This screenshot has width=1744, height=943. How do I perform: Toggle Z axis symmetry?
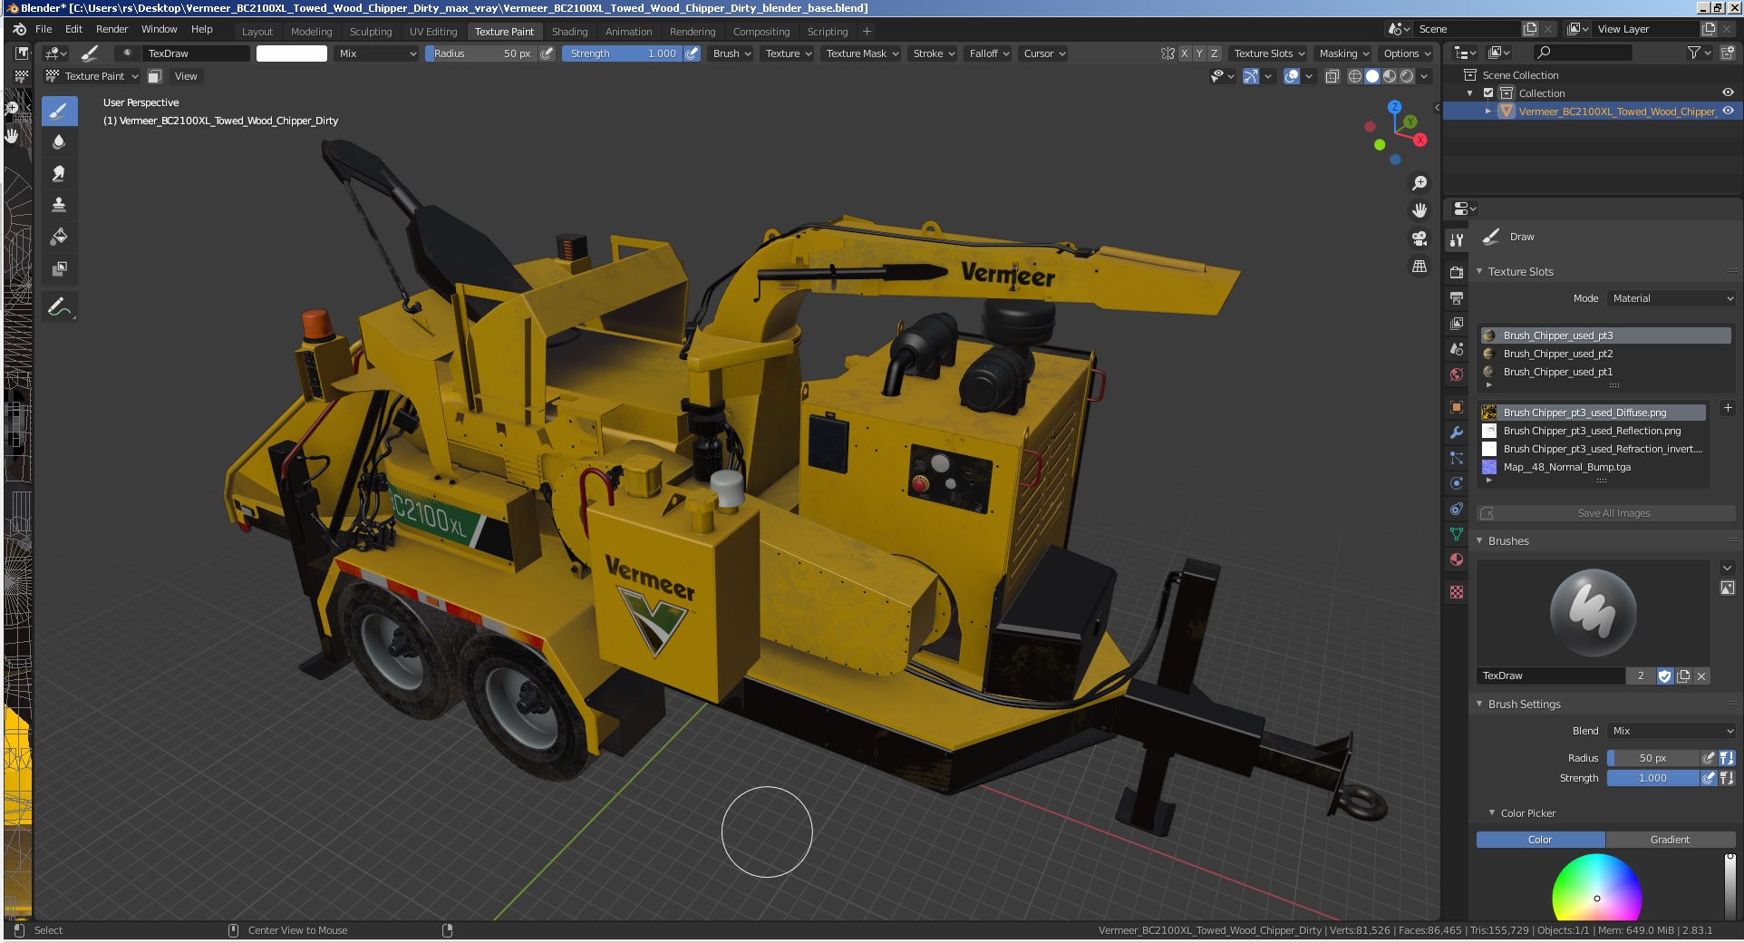tap(1215, 53)
